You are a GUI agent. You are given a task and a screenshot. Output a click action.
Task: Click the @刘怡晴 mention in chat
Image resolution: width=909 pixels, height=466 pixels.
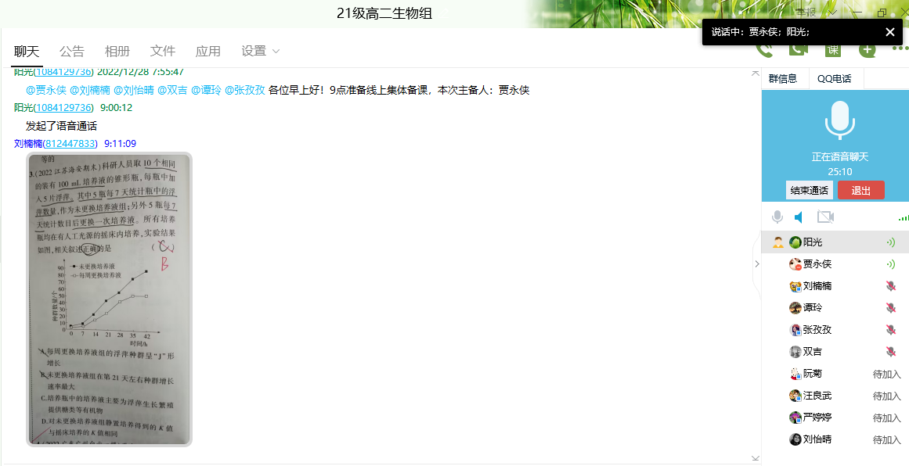click(x=134, y=90)
